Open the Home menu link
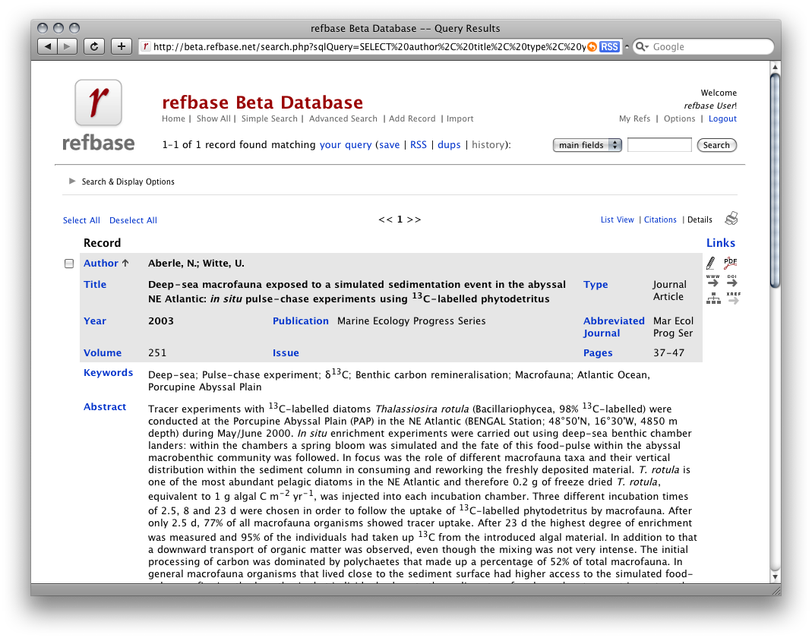The image size is (812, 638). [x=173, y=118]
